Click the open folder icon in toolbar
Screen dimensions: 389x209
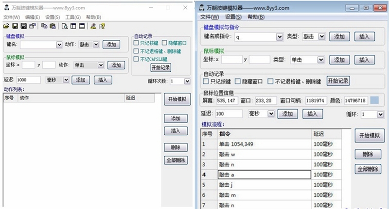click(x=6, y=26)
